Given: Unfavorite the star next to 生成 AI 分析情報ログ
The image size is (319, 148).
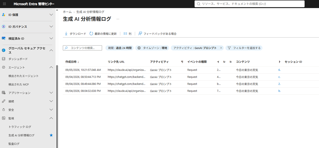Looking at the screenshot, I should pyautogui.click(x=51, y=135).
